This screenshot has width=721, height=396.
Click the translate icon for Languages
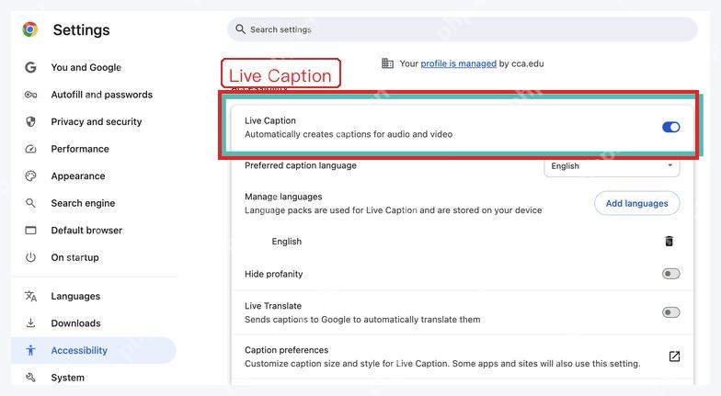pyautogui.click(x=30, y=296)
